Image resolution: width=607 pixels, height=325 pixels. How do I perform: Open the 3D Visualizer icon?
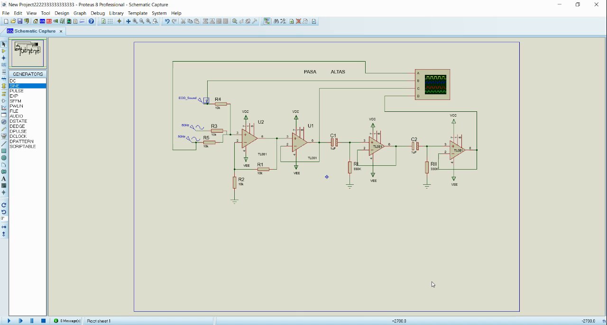(55, 21)
